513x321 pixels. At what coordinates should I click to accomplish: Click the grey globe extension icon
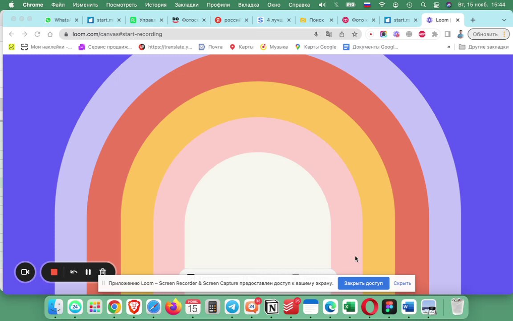point(409,34)
